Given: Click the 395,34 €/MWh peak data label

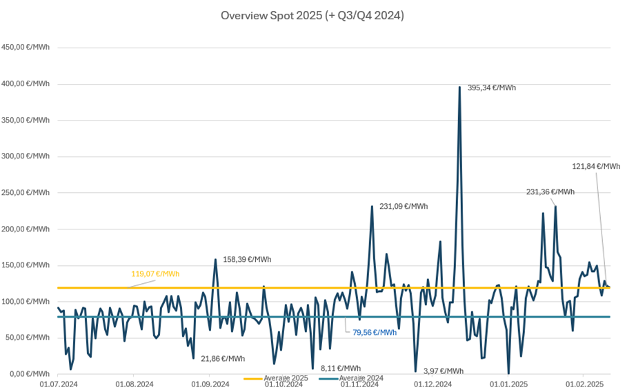Looking at the screenshot, I should (x=491, y=87).
